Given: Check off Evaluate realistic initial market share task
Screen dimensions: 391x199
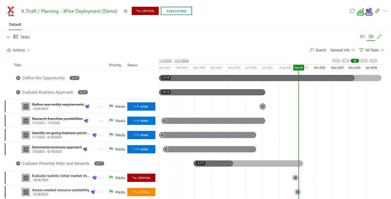Looking at the screenshot, I should [x=26, y=178].
